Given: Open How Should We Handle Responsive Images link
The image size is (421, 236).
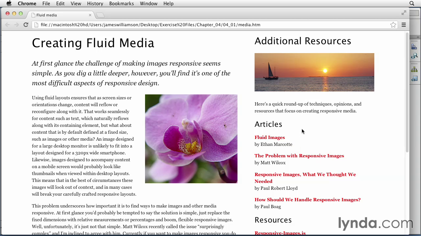Looking at the screenshot, I should (308, 200).
